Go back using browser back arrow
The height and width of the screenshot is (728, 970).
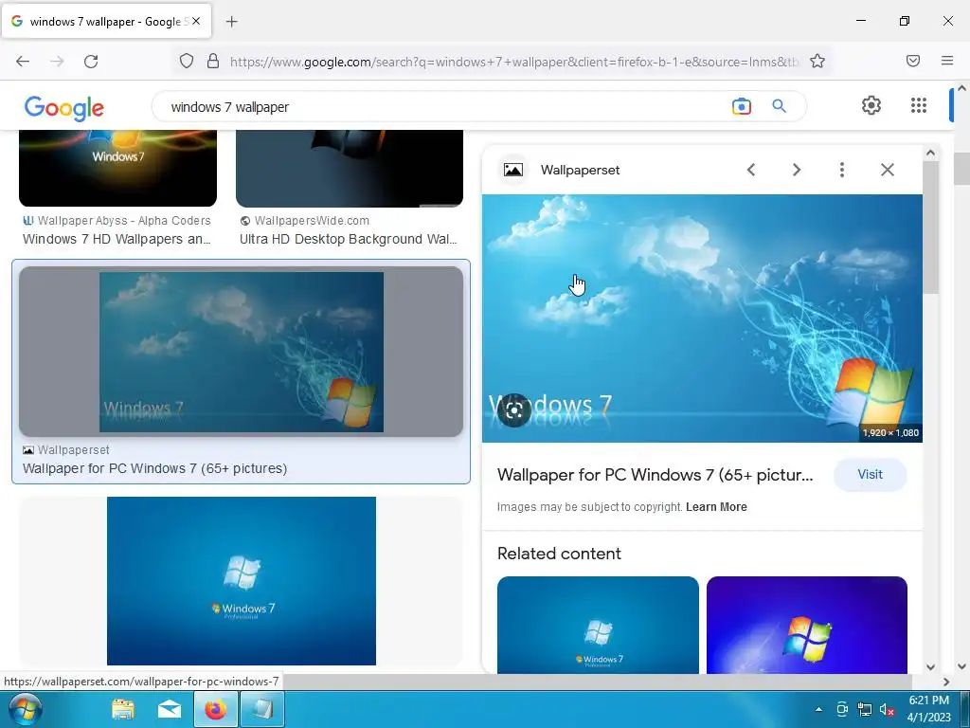[23, 61]
